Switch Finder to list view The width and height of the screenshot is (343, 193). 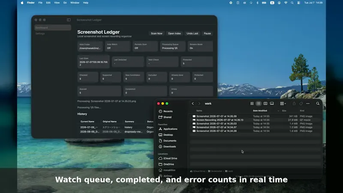(x=259, y=103)
